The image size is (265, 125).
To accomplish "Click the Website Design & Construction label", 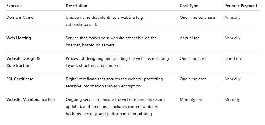I will pos(23,62).
